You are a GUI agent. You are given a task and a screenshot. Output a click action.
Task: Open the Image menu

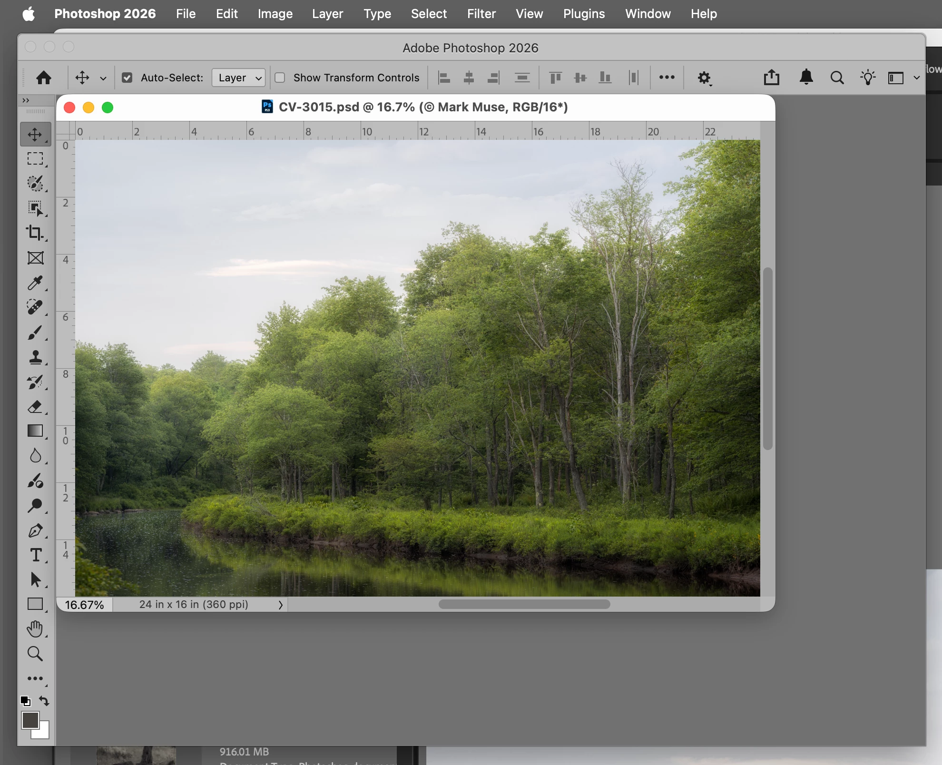coord(275,14)
